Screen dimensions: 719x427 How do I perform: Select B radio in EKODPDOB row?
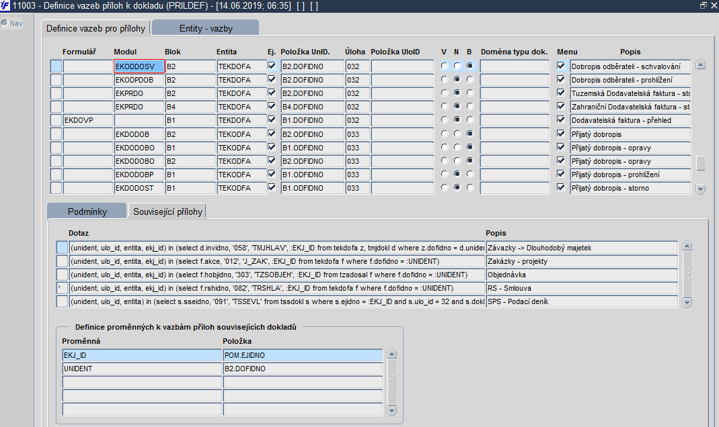[x=470, y=79]
